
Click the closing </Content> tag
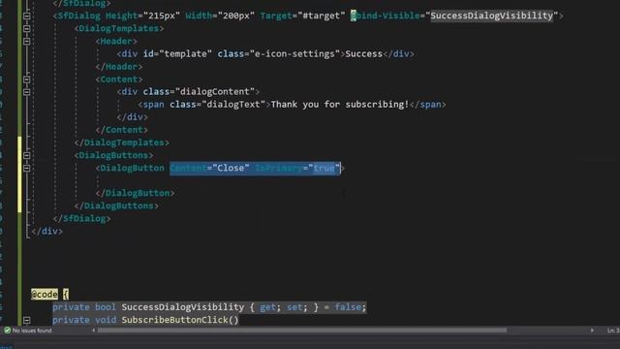(122, 130)
